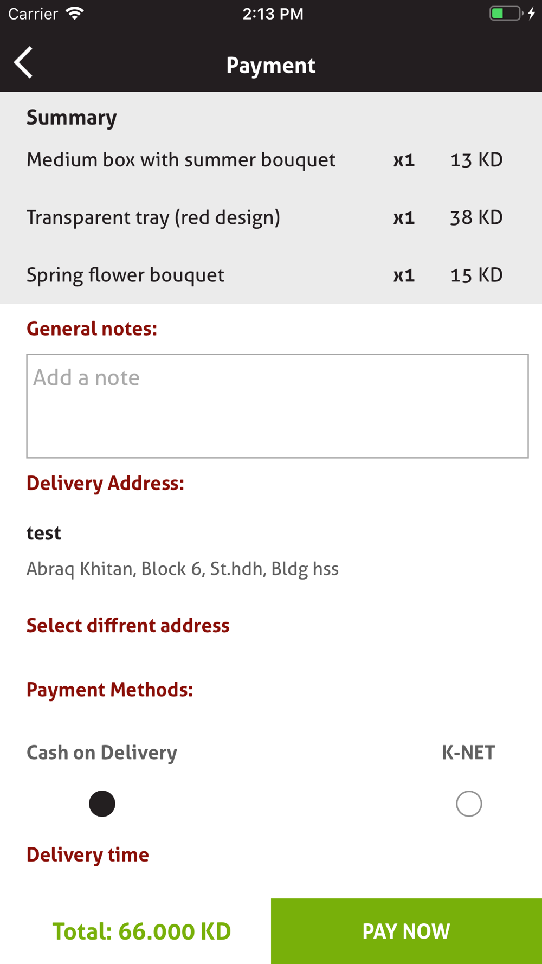Viewport: 542px width, 964px height.
Task: Tap Select diffrent address link
Action: click(x=128, y=626)
